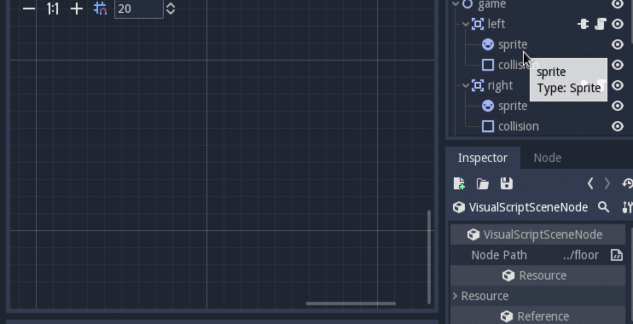633x324 pixels.
Task: Save the current resource
Action: 506,184
